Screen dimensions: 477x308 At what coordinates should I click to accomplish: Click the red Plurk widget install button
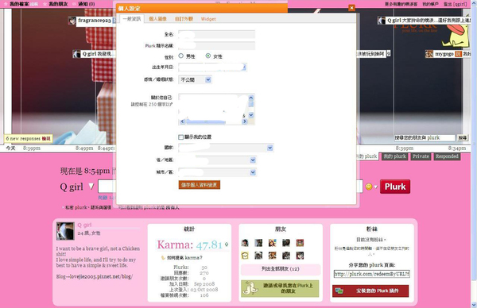370,291
